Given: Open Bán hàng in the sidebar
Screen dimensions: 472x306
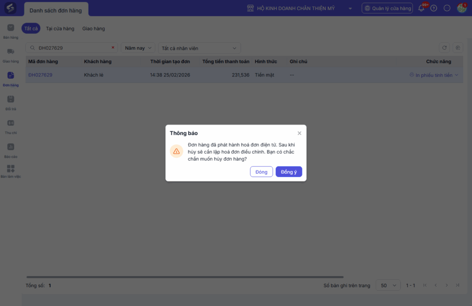Looking at the screenshot, I should tap(11, 31).
